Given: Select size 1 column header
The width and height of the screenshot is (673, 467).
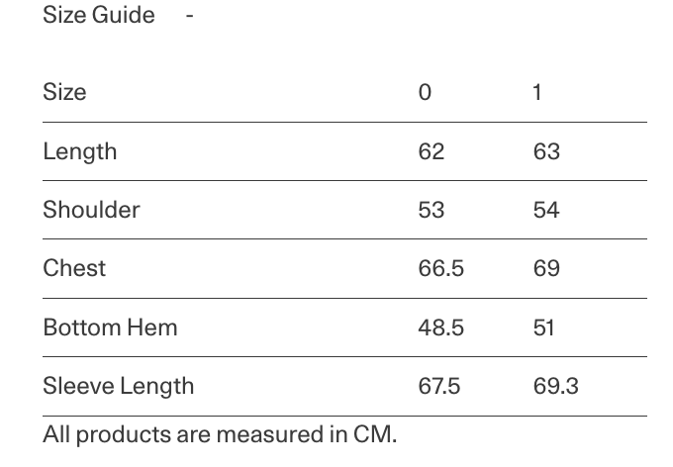Looking at the screenshot, I should (537, 92).
